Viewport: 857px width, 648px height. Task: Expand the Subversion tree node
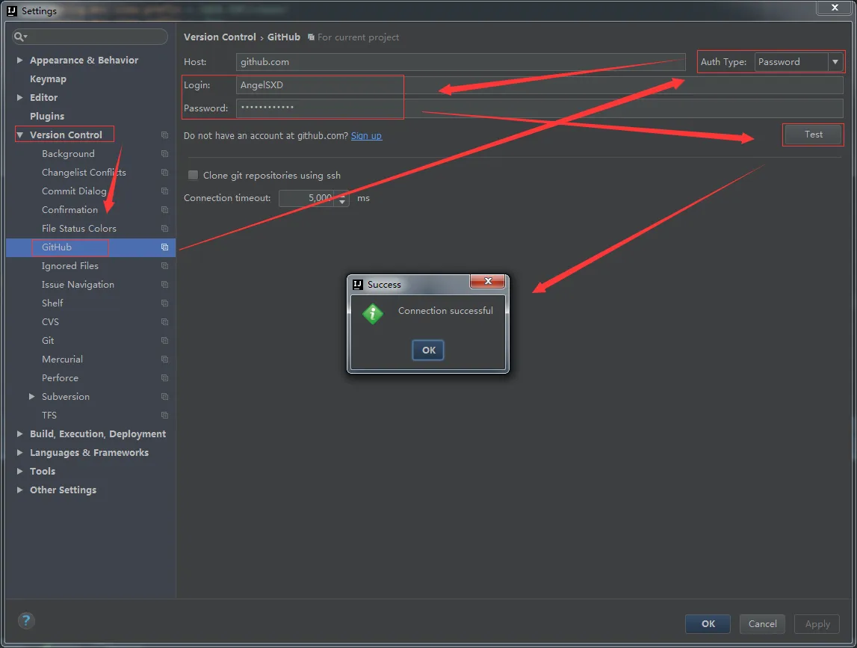tap(31, 397)
